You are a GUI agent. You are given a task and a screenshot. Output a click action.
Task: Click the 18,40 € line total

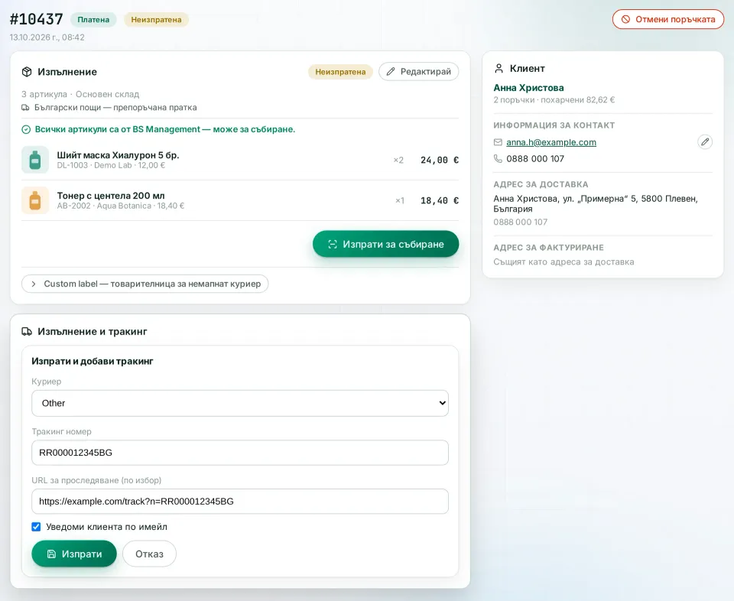440,201
